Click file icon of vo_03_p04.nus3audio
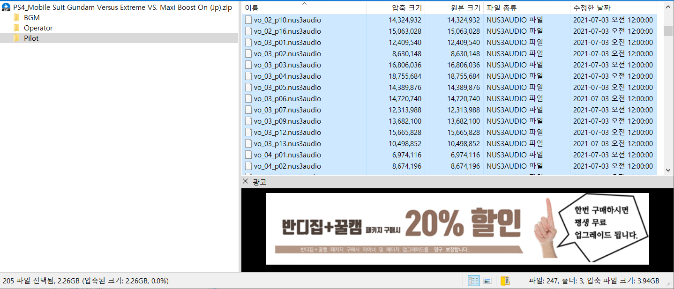 coord(248,76)
